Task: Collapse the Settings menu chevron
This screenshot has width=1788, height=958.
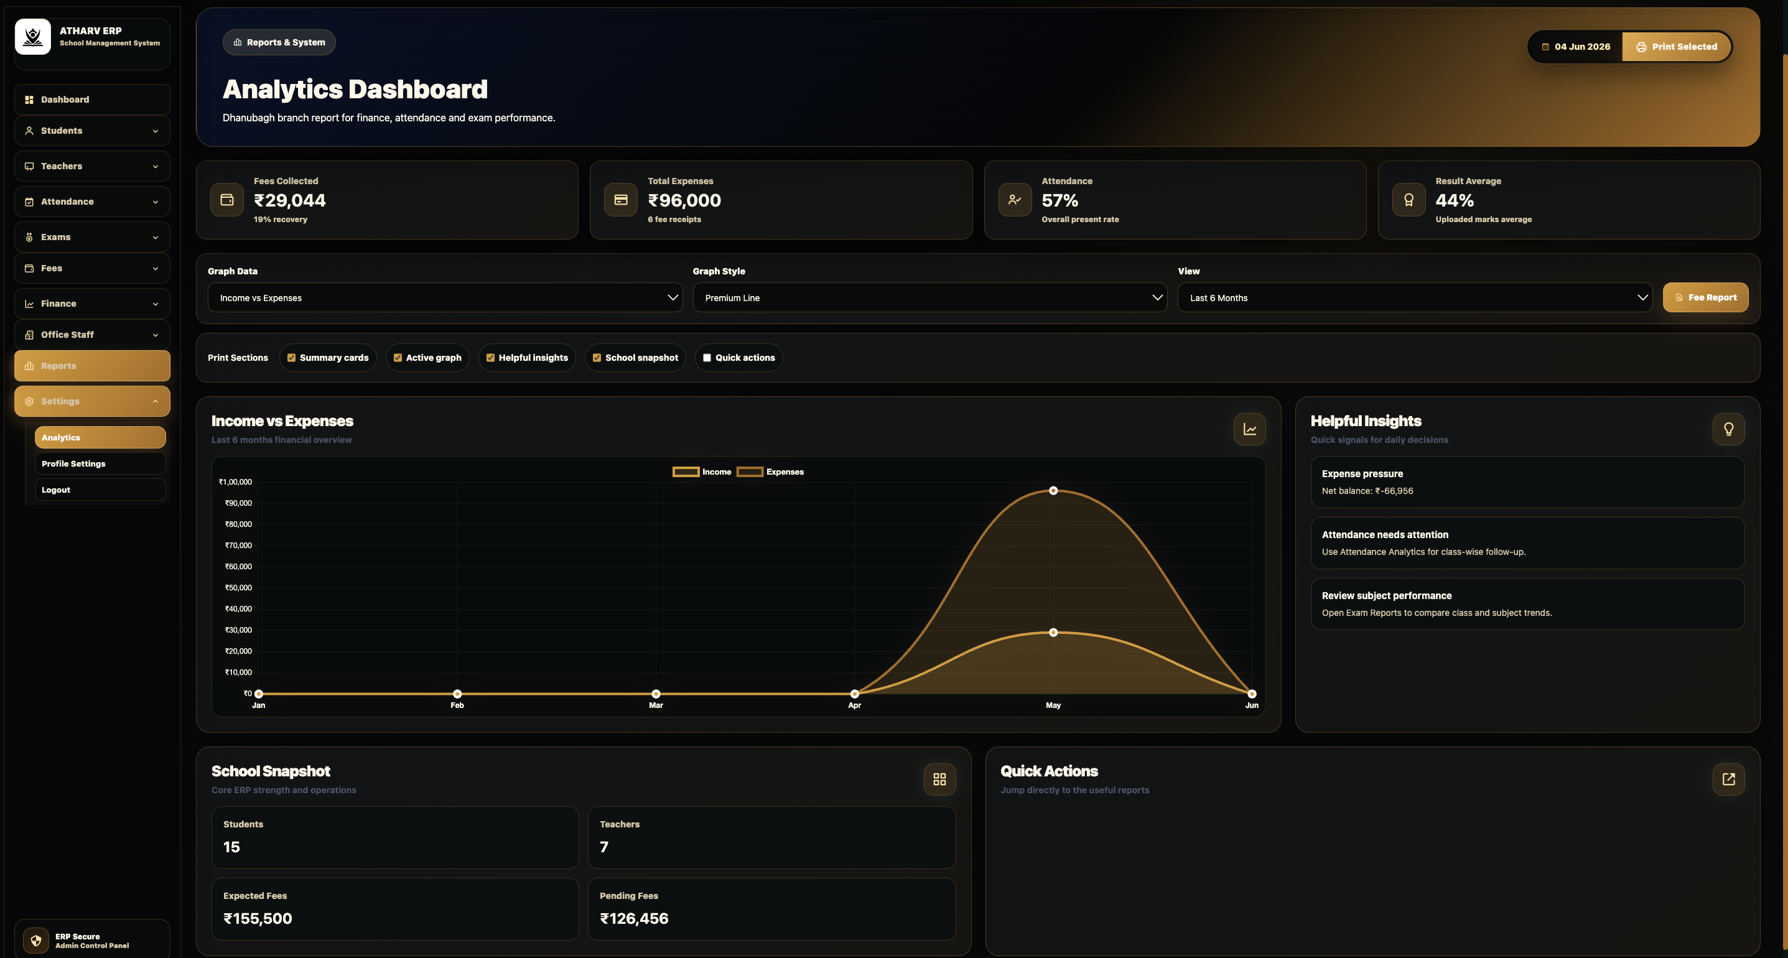Action: (x=156, y=401)
